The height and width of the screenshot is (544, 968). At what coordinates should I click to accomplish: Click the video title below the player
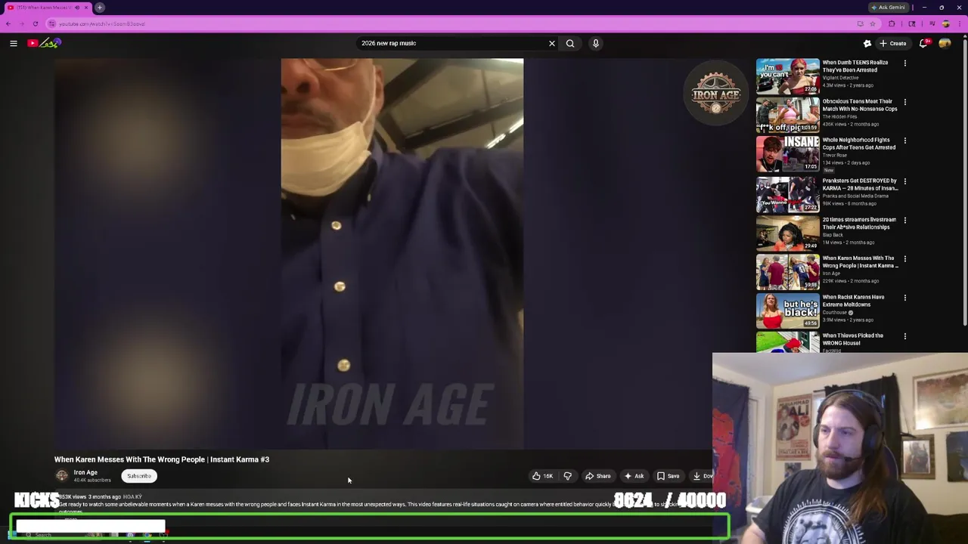[162, 459]
